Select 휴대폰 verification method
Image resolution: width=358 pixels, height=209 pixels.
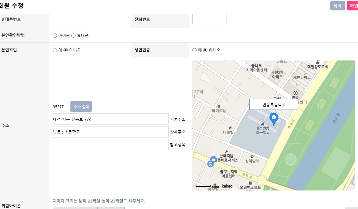pos(73,35)
